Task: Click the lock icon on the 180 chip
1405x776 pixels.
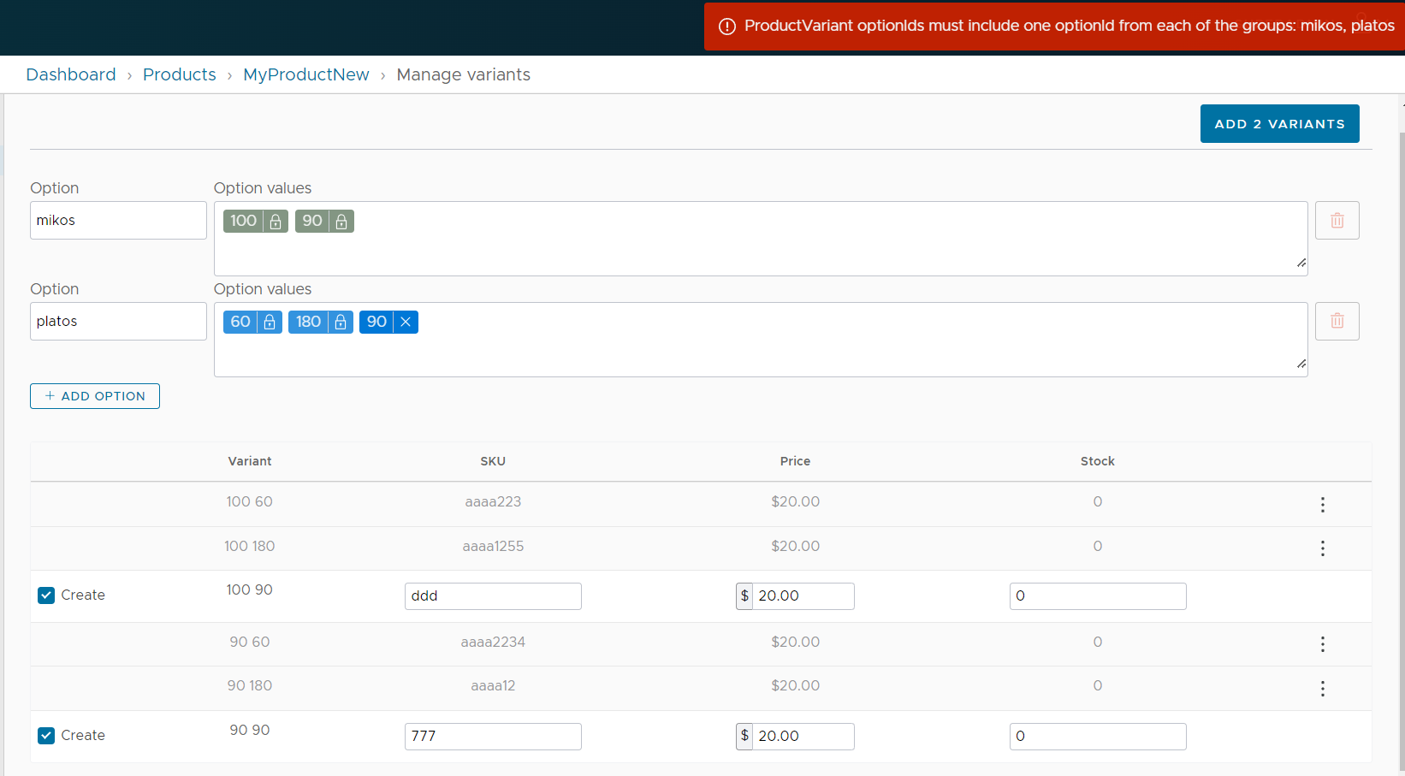Action: click(340, 322)
